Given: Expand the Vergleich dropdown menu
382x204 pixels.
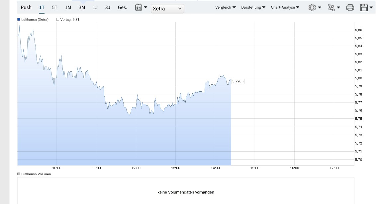Looking at the screenshot, I should 225,7.
